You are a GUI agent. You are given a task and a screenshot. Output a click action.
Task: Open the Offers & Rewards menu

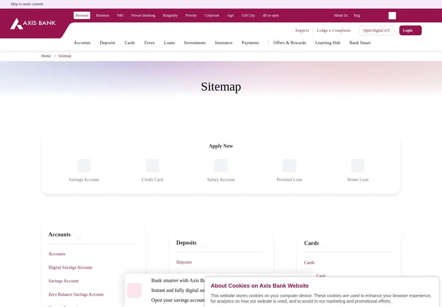click(x=290, y=43)
